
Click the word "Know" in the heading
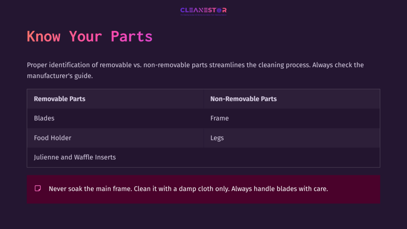44,37
